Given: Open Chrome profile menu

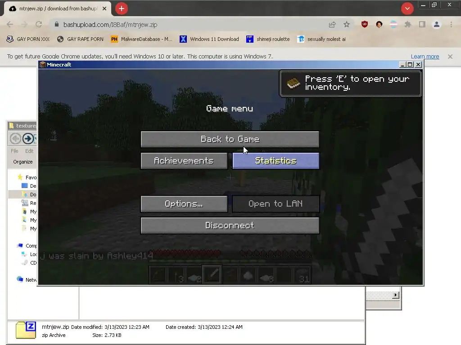Looking at the screenshot, I should click(437, 24).
